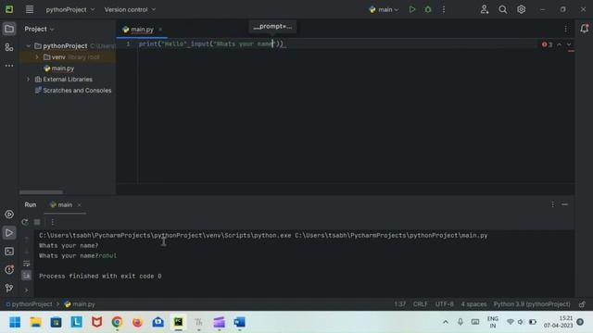Viewport: 593px width, 333px height.
Task: Rerun main with the rerun icon
Action: (25, 222)
